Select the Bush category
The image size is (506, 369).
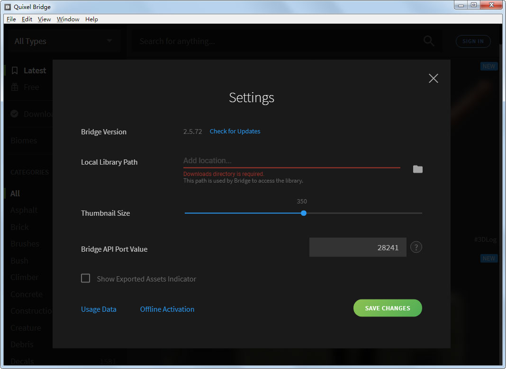click(x=19, y=260)
